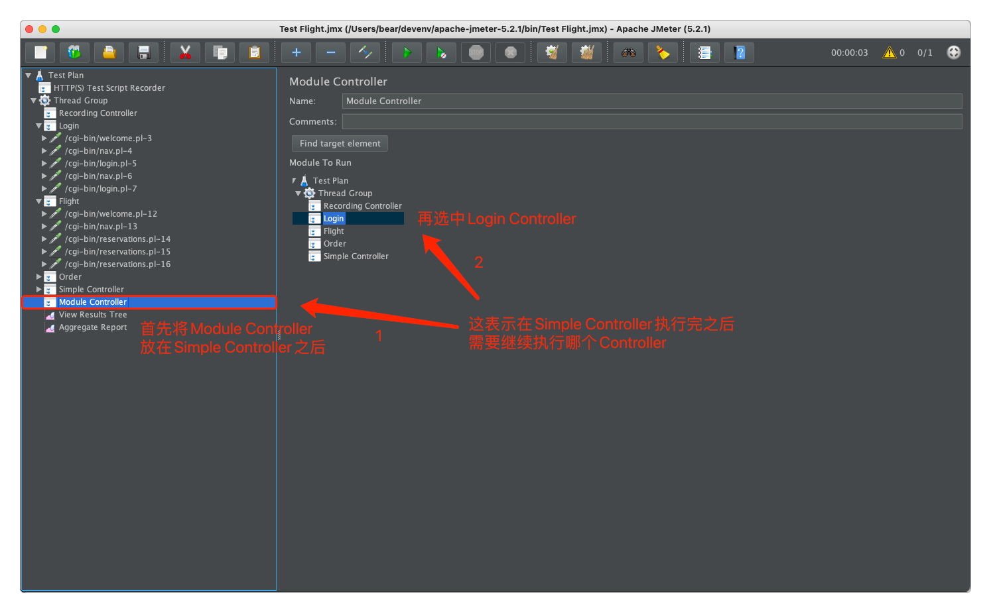Select HTTP(S) Test Script Recorder

coord(109,88)
